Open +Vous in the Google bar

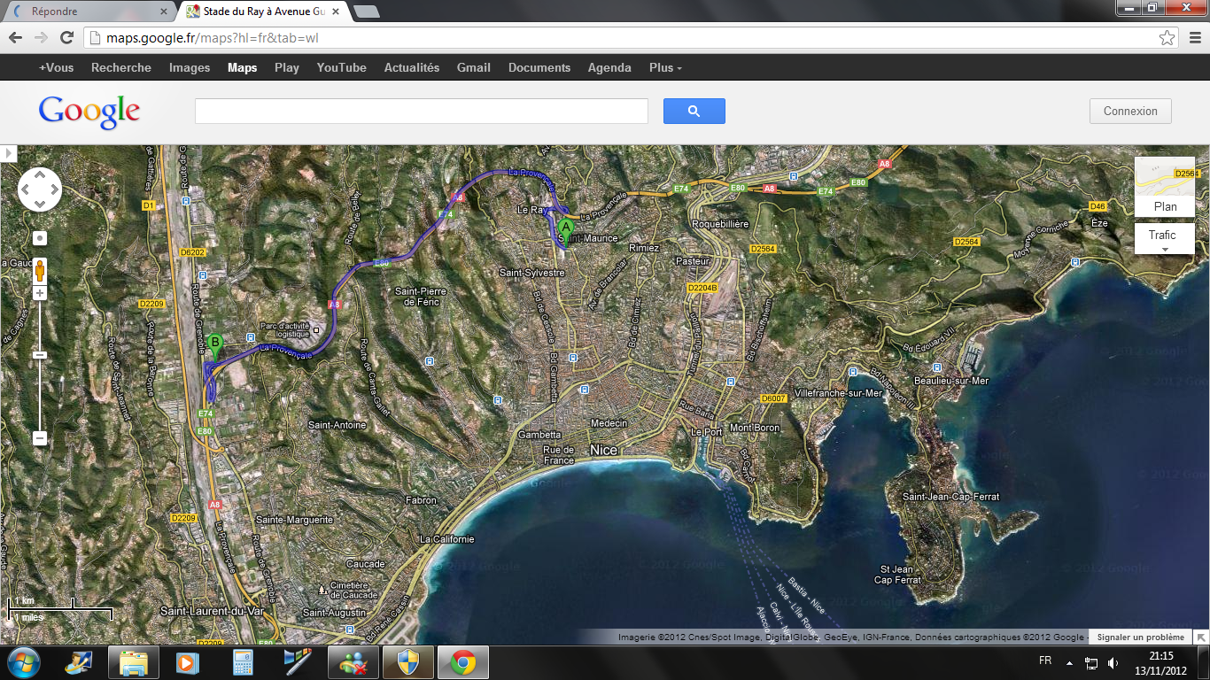click(x=57, y=67)
